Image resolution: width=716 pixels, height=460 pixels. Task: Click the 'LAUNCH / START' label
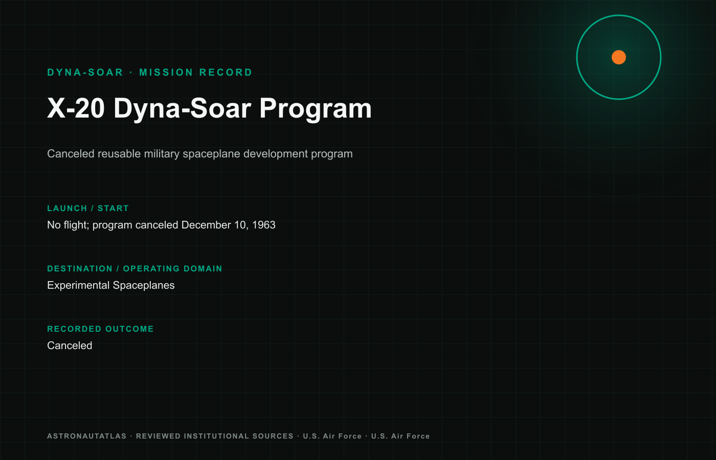88,209
